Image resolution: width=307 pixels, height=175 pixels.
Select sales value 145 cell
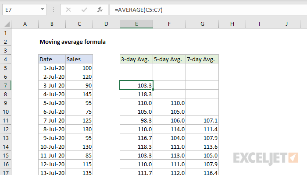[x=79, y=94]
